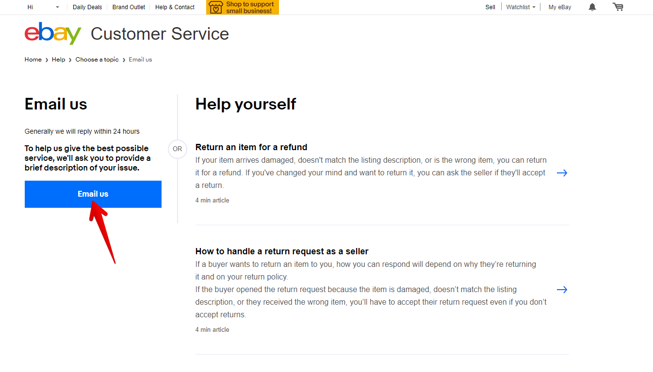Click 'Generally we will reply within 24 hours'
Image resolution: width=653 pixels, height=372 pixels.
coord(82,131)
